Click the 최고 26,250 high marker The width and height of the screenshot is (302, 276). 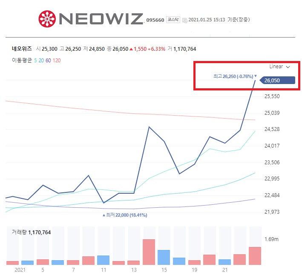[235, 76]
